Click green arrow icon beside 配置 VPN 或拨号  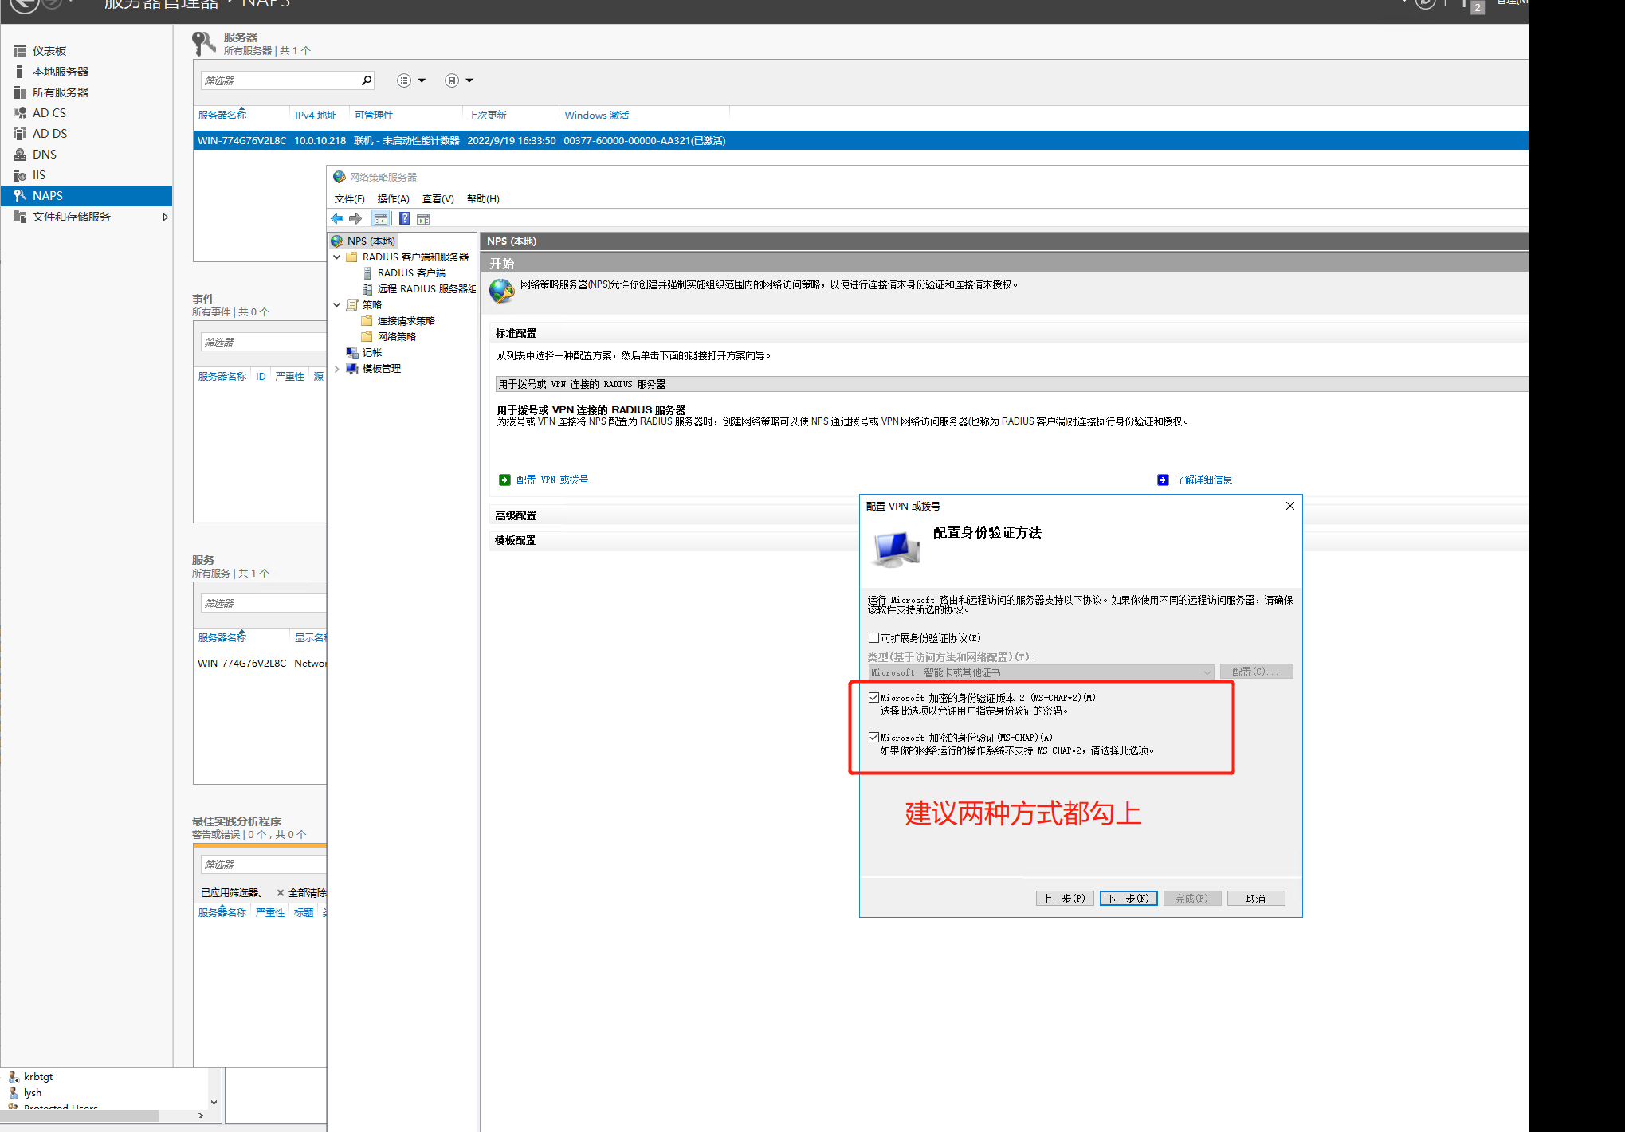[504, 480]
